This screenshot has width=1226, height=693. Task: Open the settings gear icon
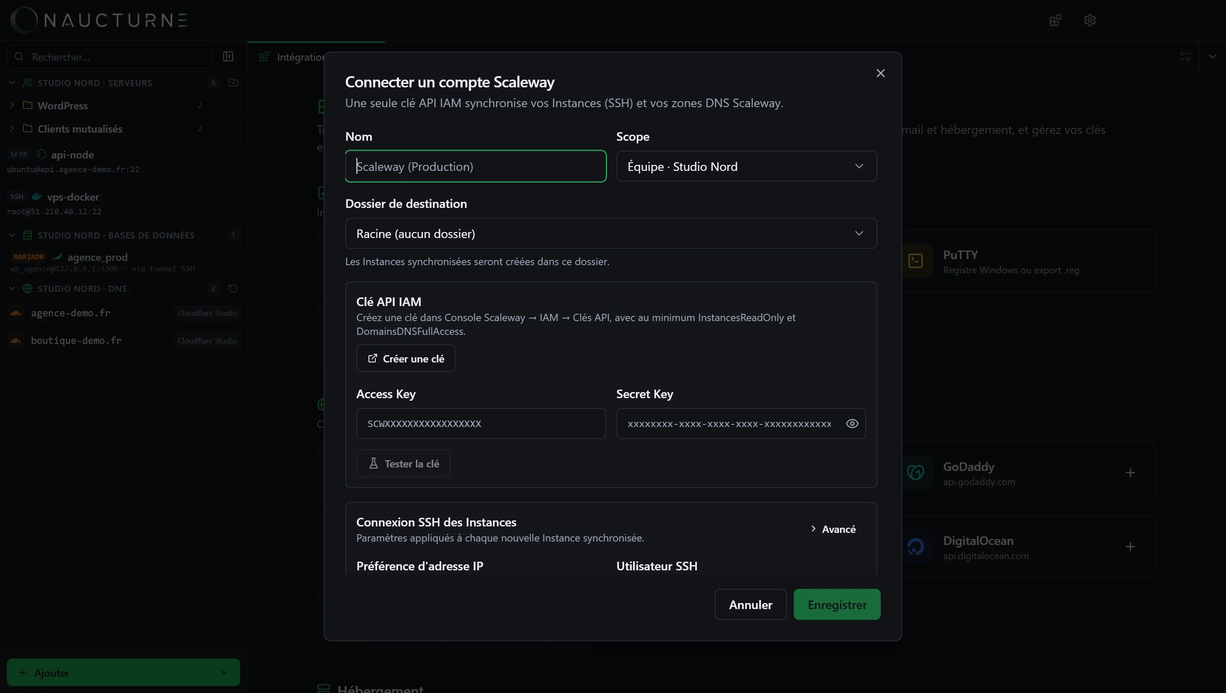point(1090,20)
